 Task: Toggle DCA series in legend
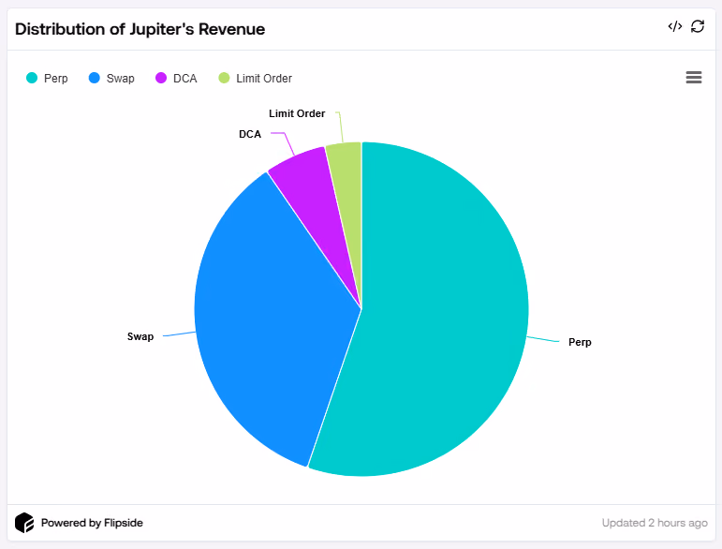(x=176, y=79)
